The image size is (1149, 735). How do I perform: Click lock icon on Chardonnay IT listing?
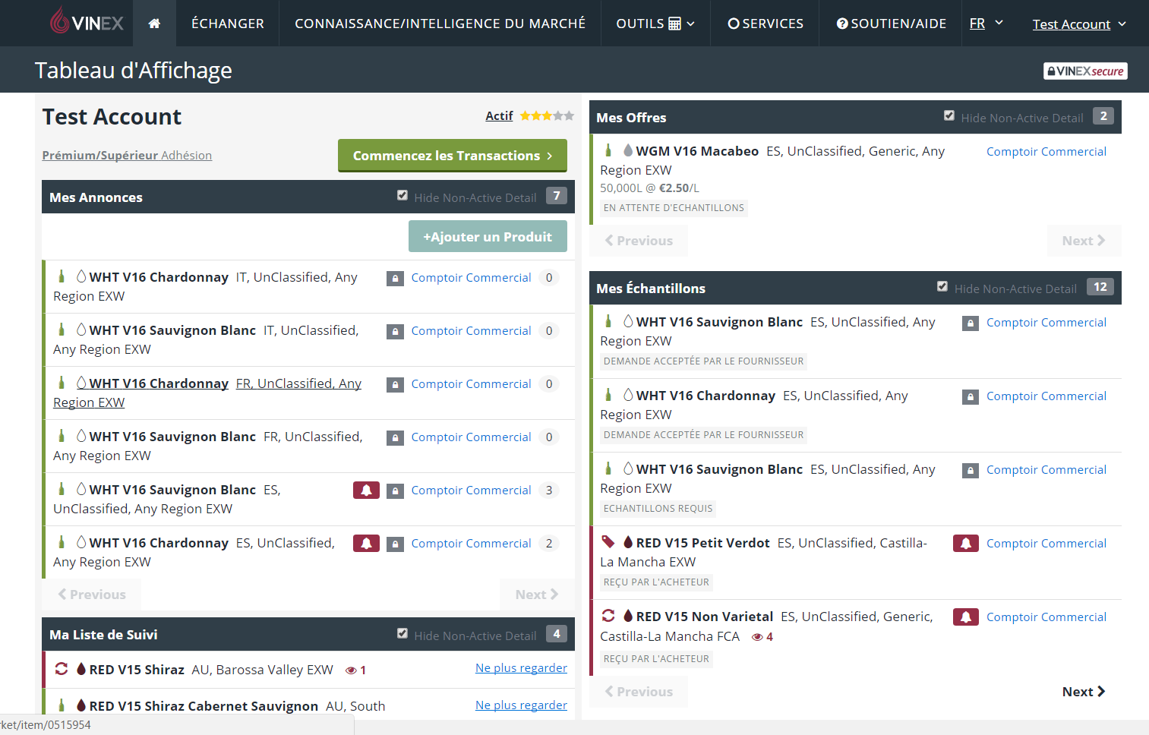coord(395,279)
